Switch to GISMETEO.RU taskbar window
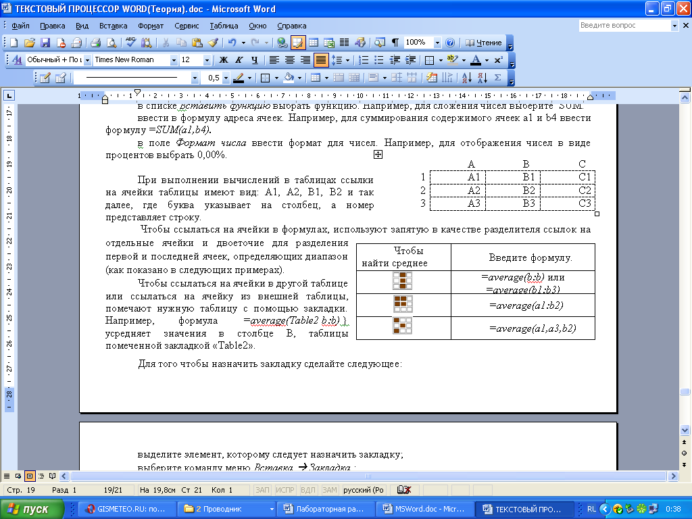The height and width of the screenshot is (519, 692). click(x=126, y=509)
